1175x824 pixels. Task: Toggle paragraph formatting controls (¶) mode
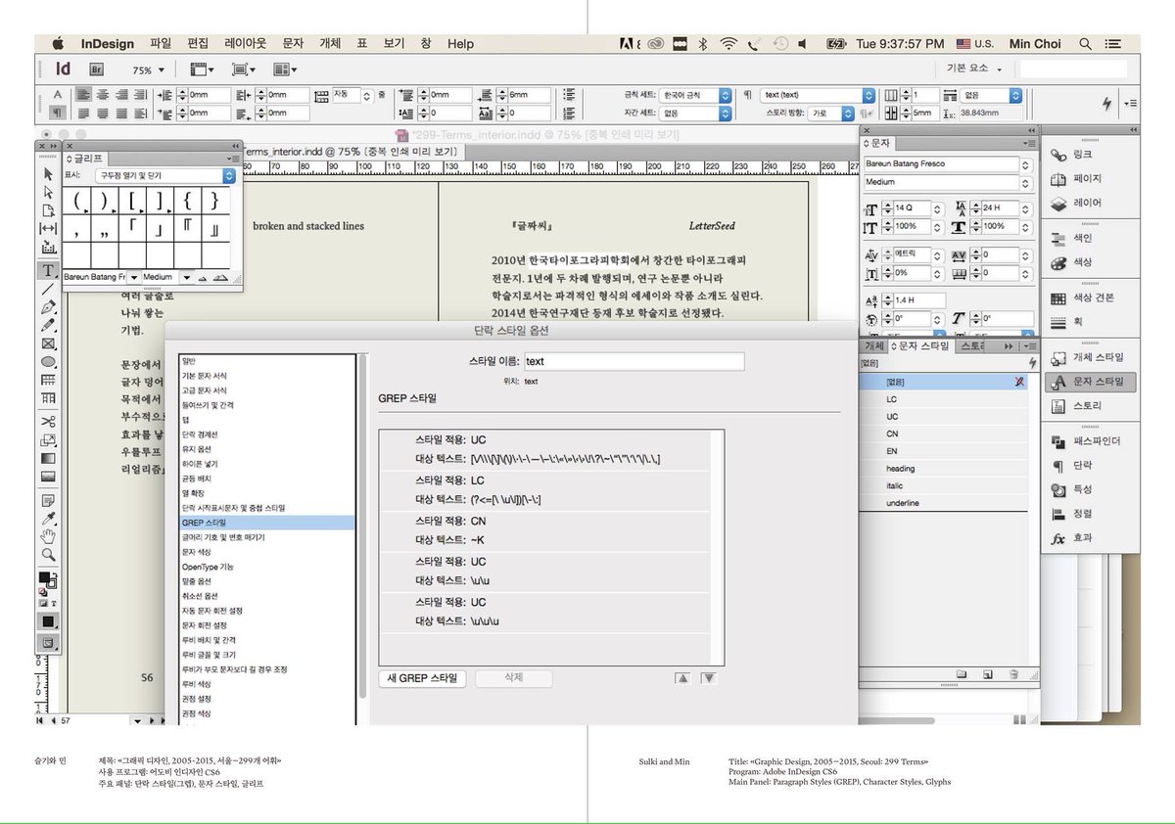tap(57, 113)
